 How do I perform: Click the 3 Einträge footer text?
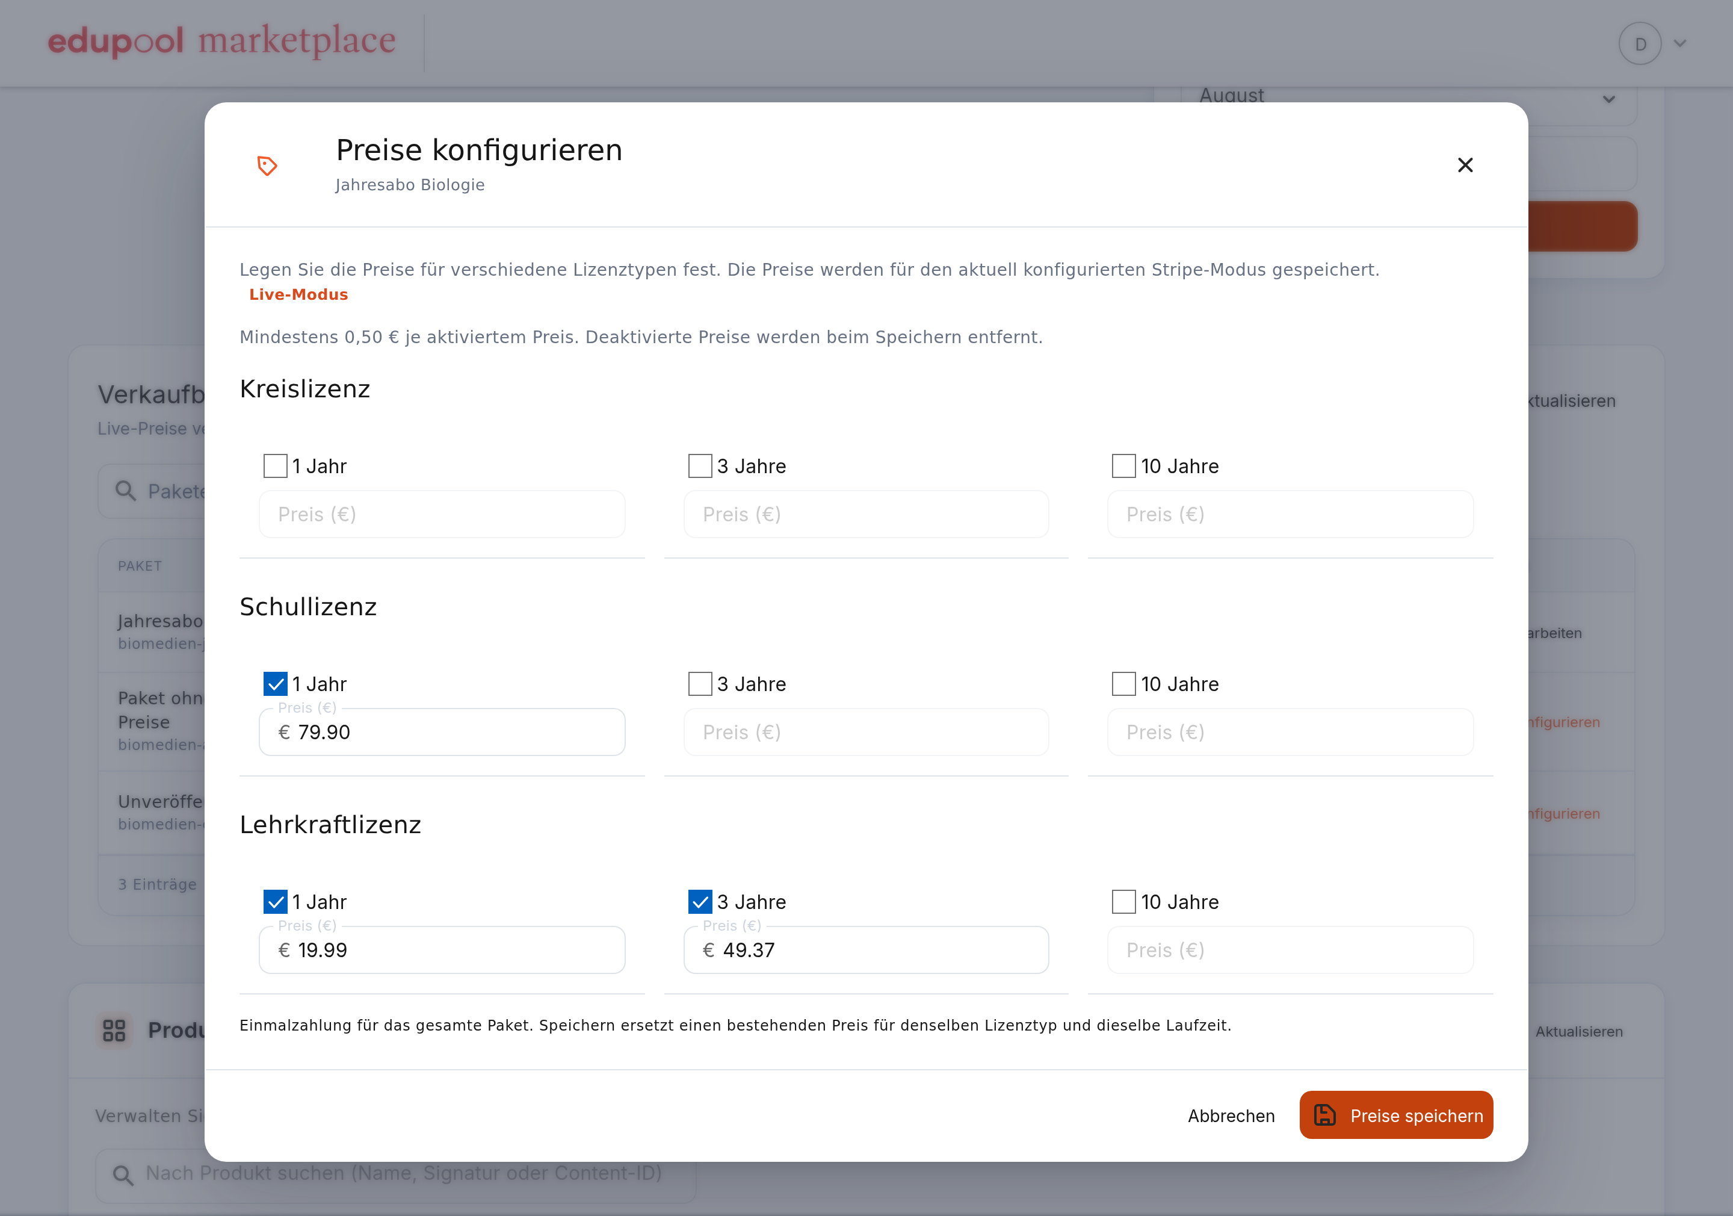pyautogui.click(x=157, y=884)
